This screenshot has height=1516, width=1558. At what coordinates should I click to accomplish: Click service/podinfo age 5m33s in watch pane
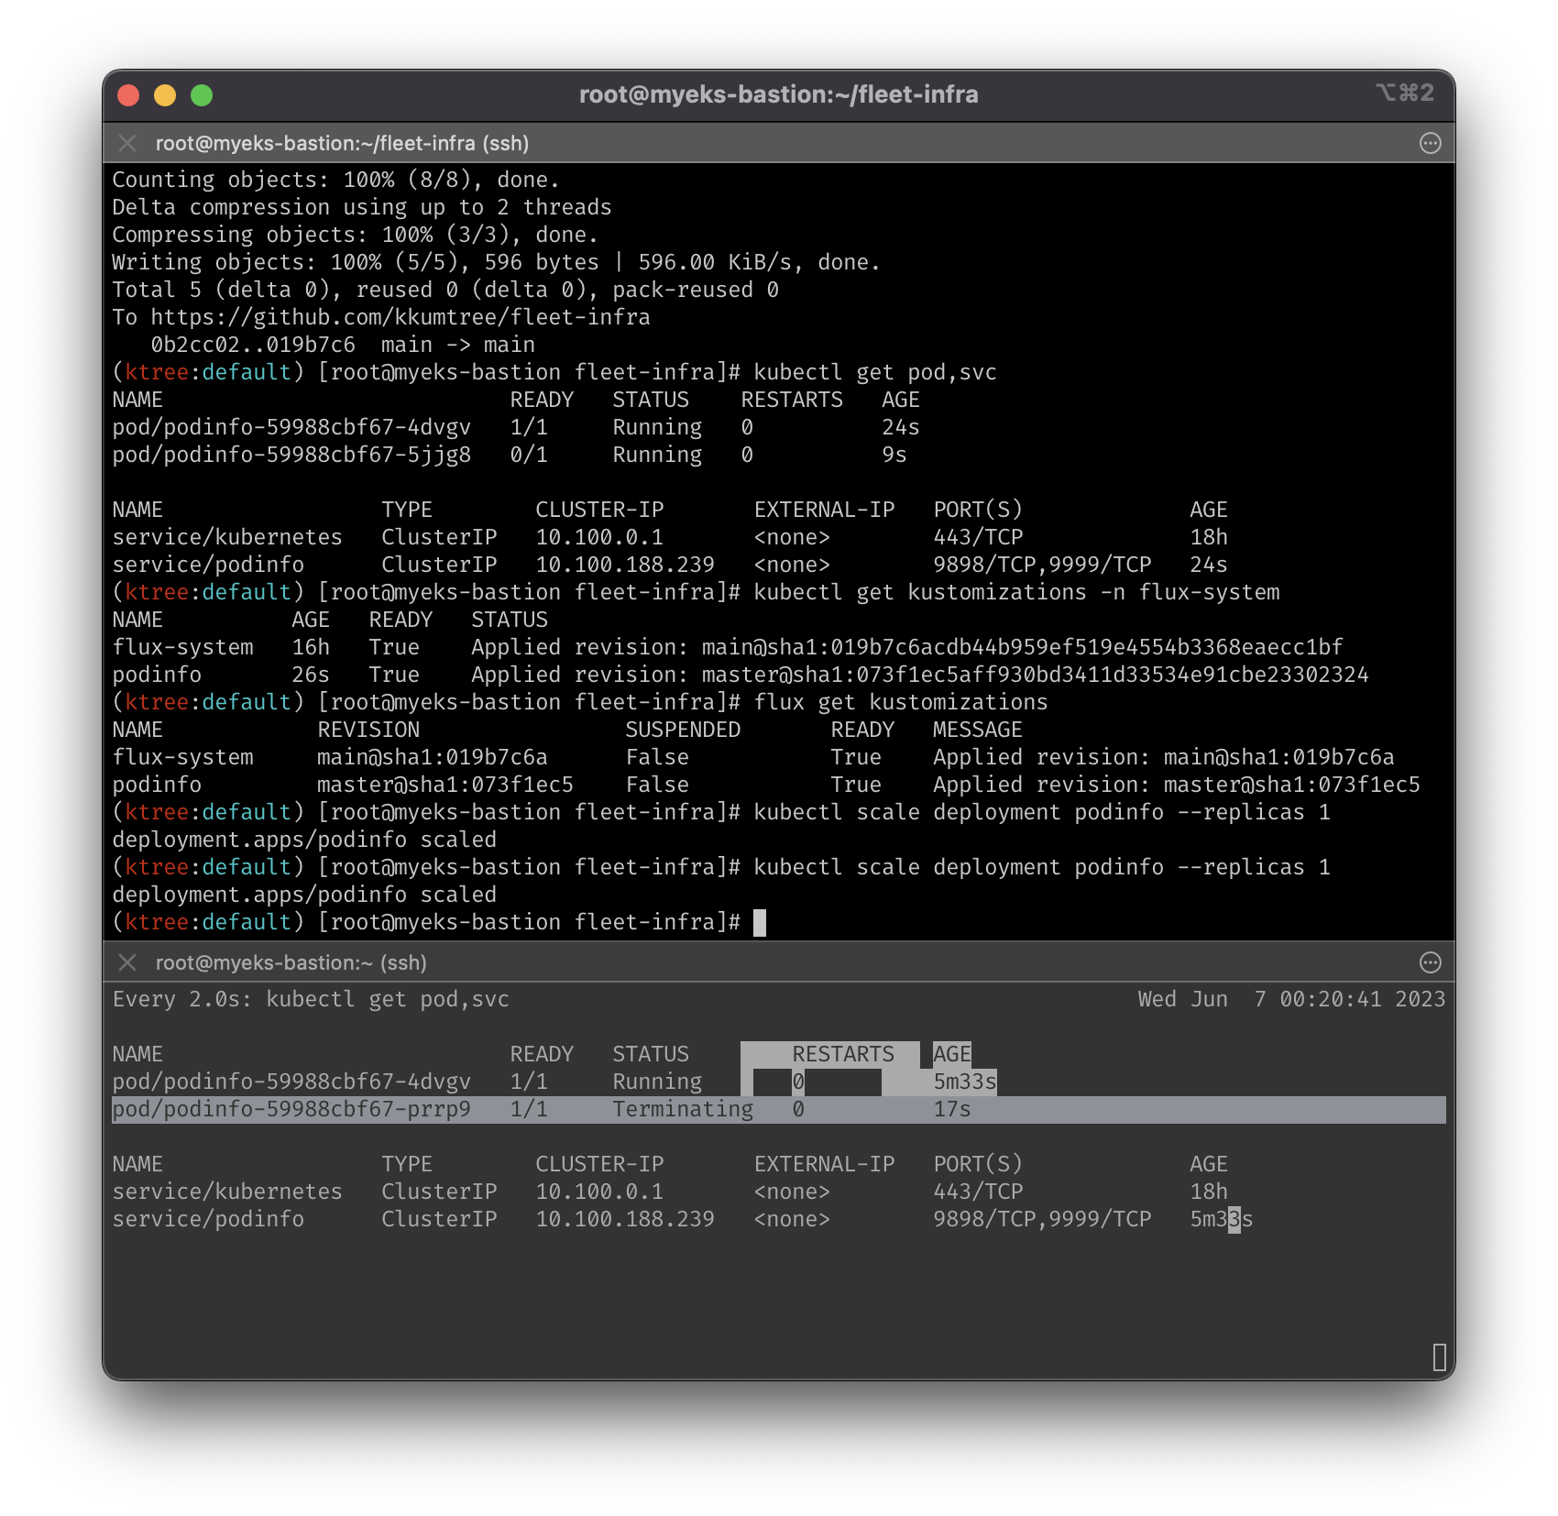(1221, 1219)
